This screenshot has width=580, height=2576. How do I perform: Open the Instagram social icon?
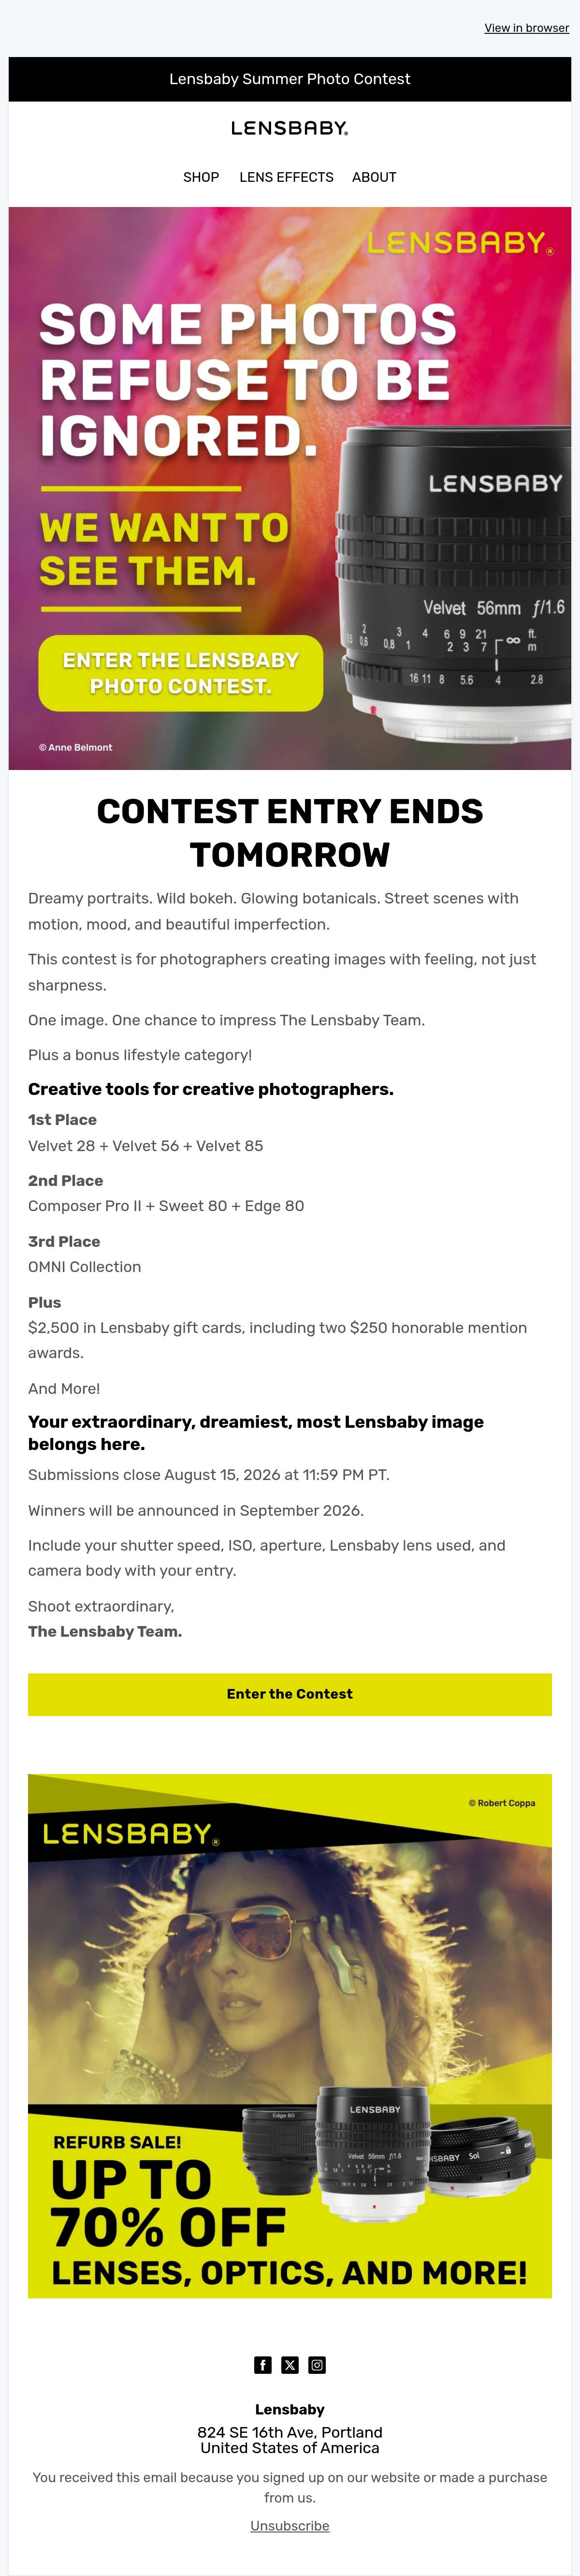click(x=317, y=2365)
